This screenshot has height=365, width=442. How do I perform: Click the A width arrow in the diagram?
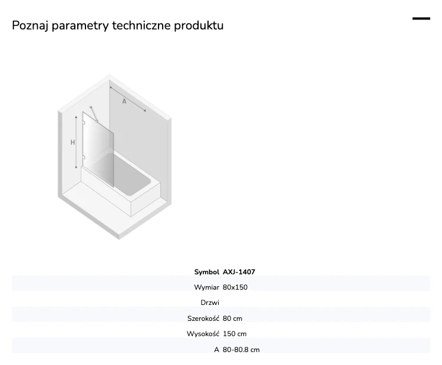(128, 99)
